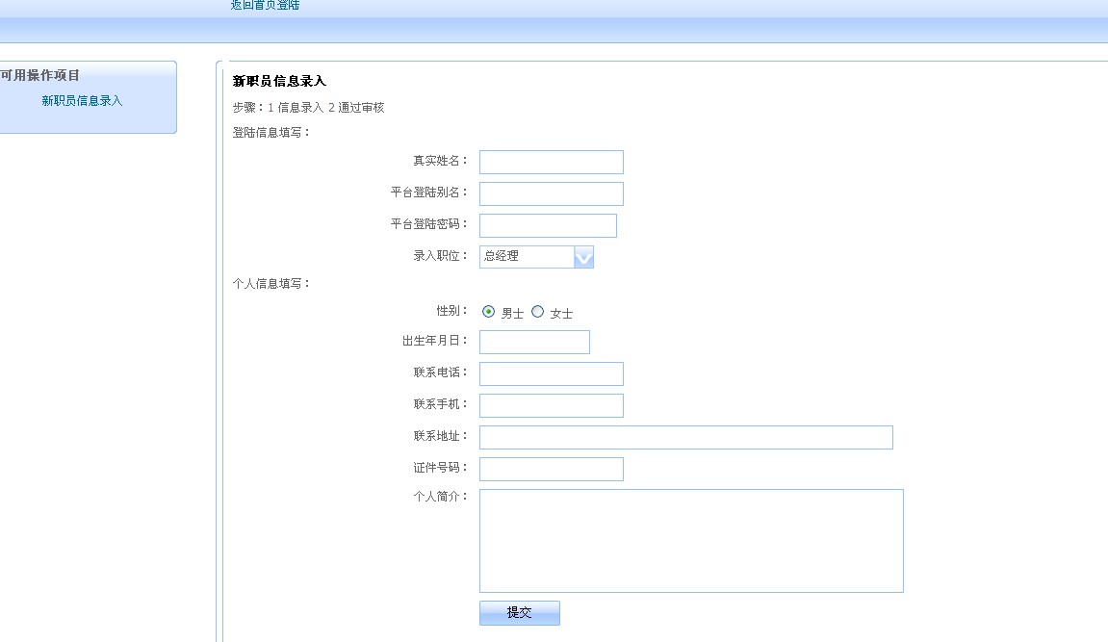Viewport: 1108px width, 642px height.
Task: Click the 返回首页登陆 link at top
Action: pyautogui.click(x=265, y=6)
